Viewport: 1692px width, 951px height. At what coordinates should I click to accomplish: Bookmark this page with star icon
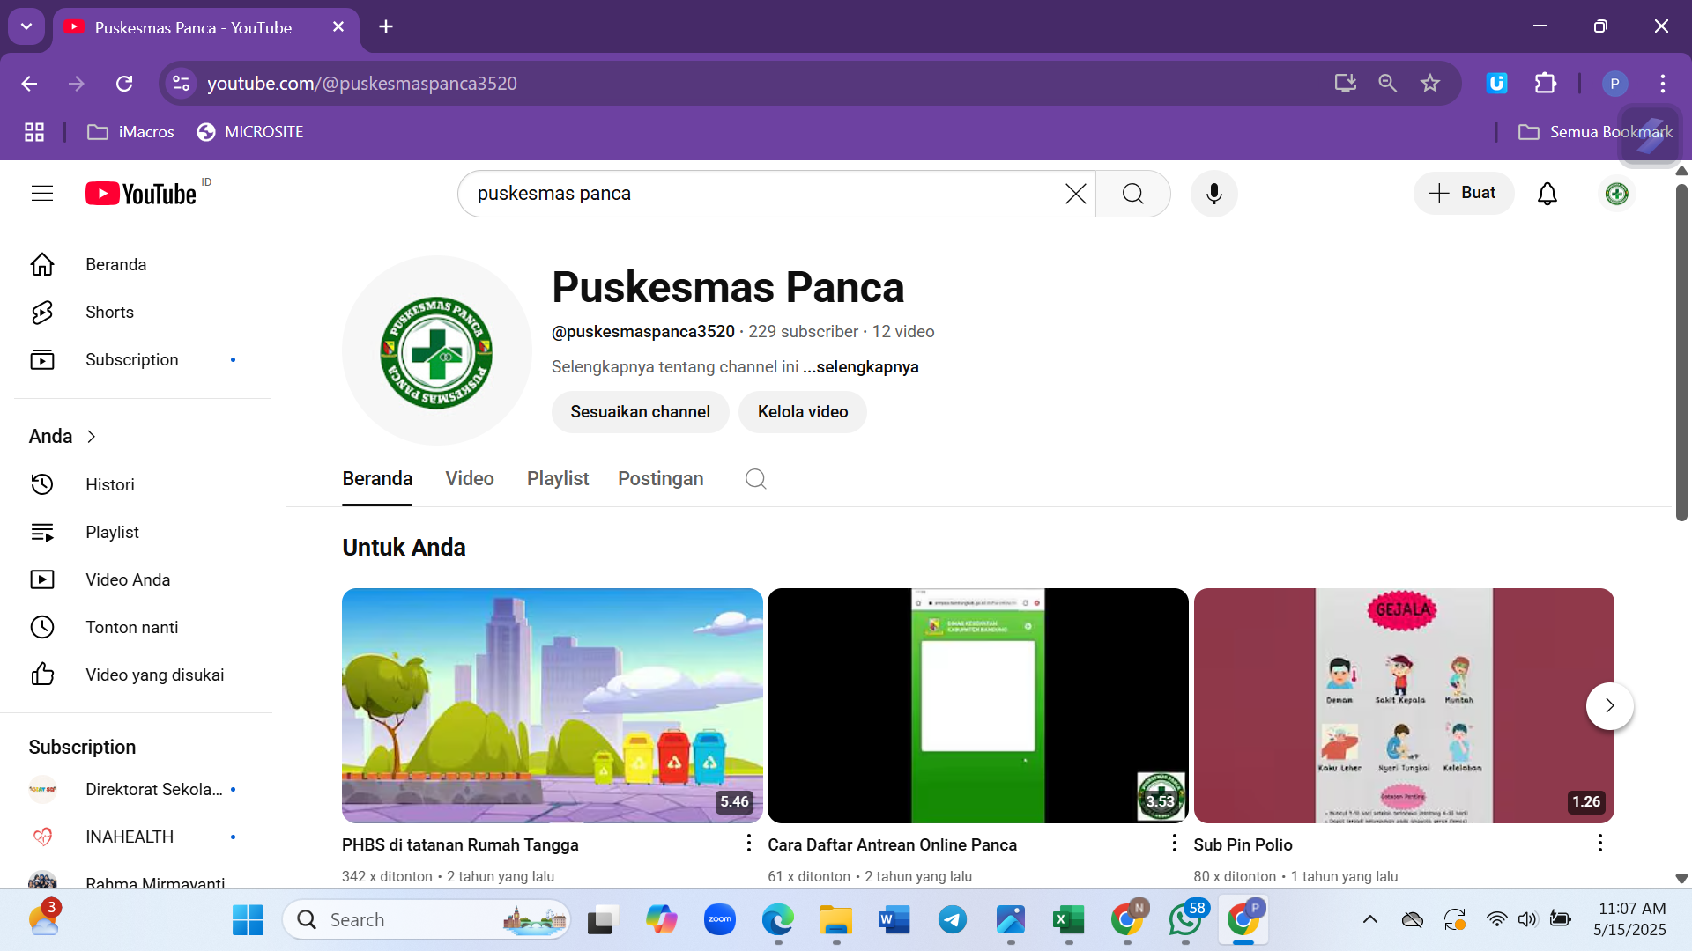(x=1429, y=83)
